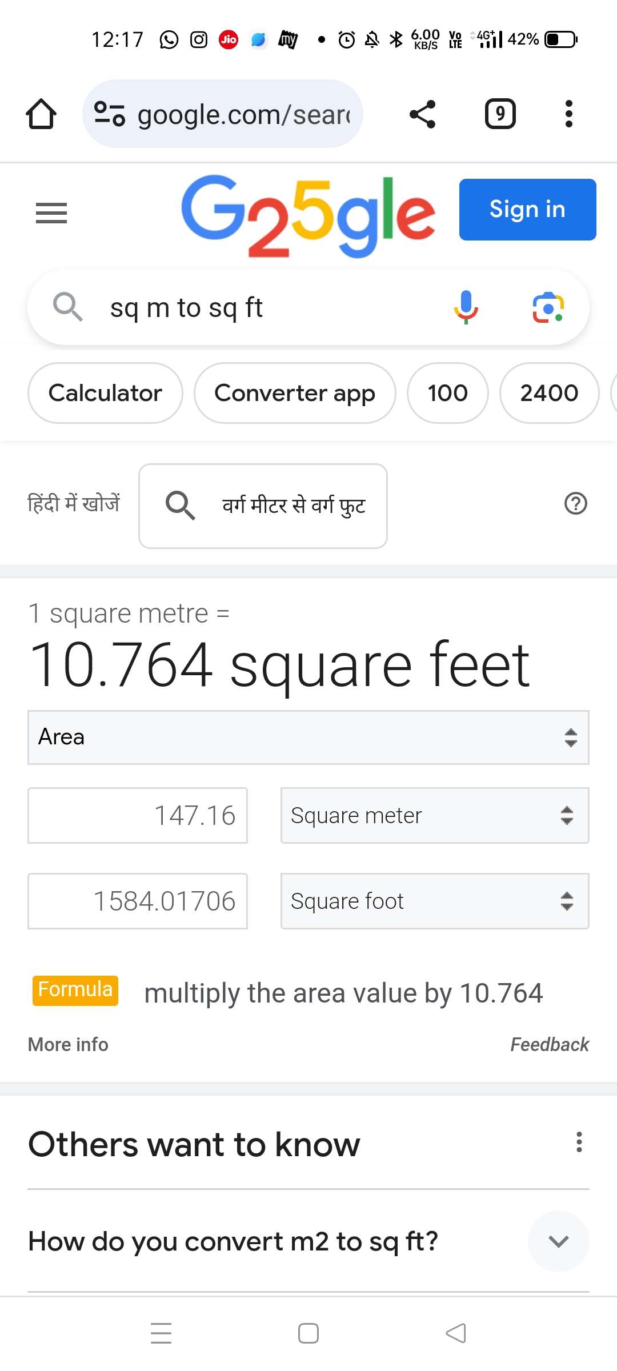Tap the browser home icon
The image size is (617, 1371).
tap(41, 114)
